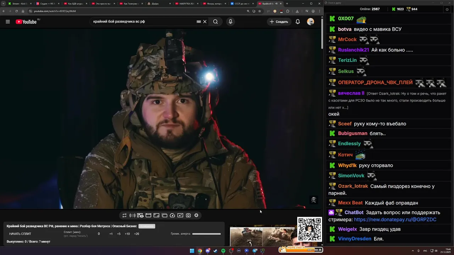
Task: Open the enhancer settings gear icon
Action: (196, 215)
